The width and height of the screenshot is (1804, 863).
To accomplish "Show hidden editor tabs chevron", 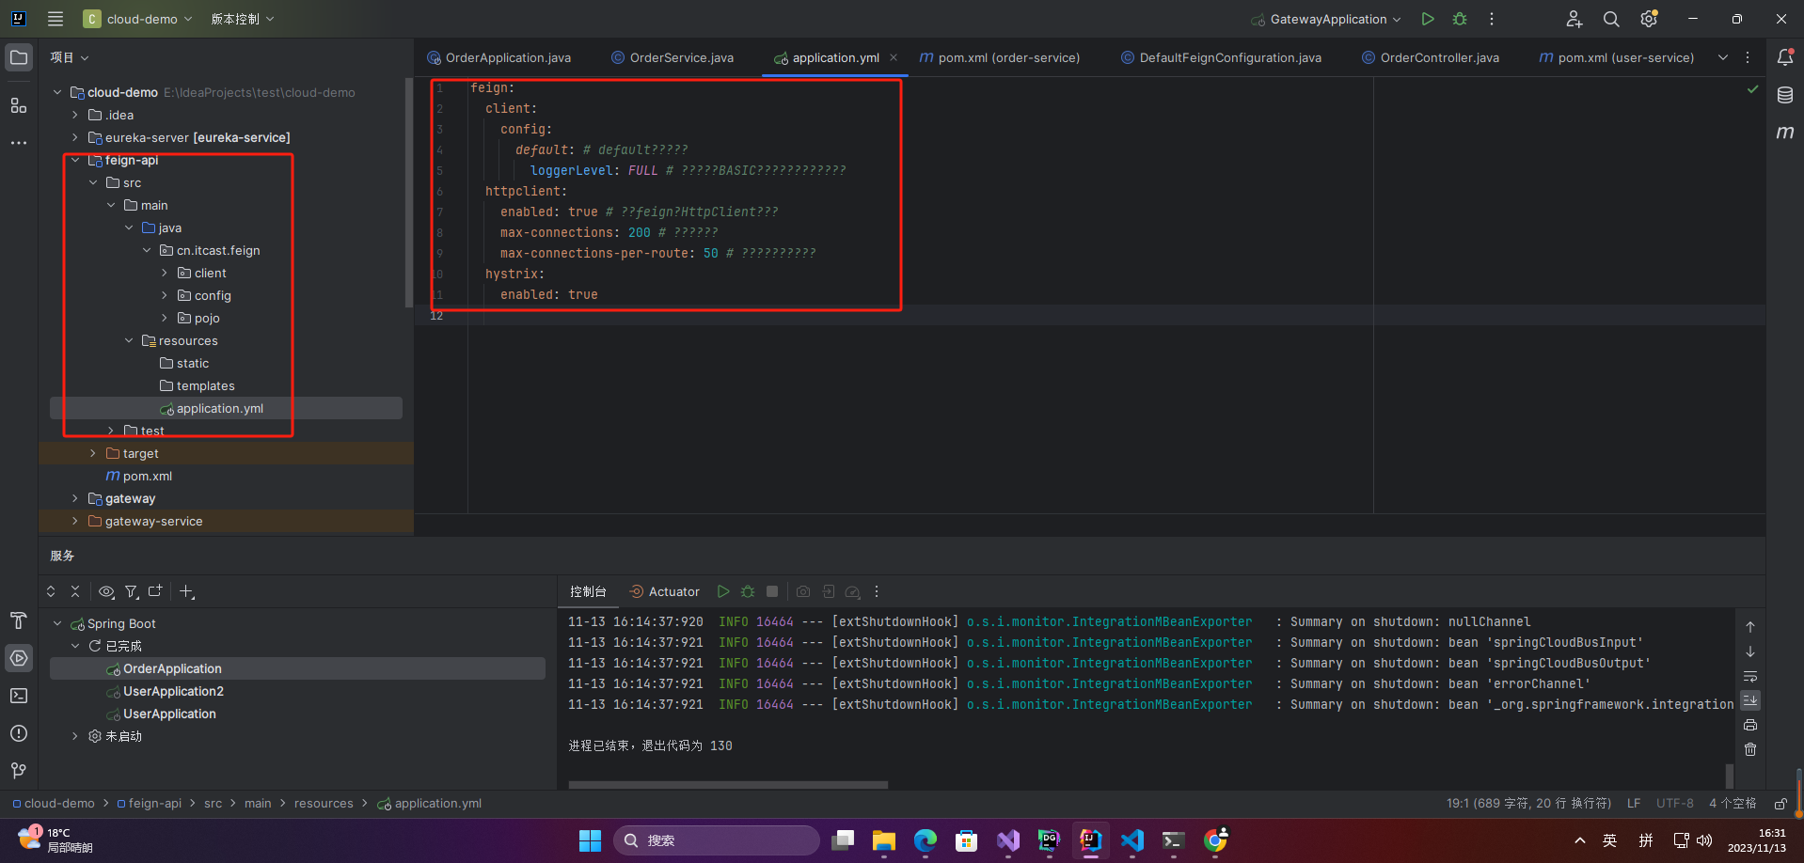I will click(x=1723, y=57).
